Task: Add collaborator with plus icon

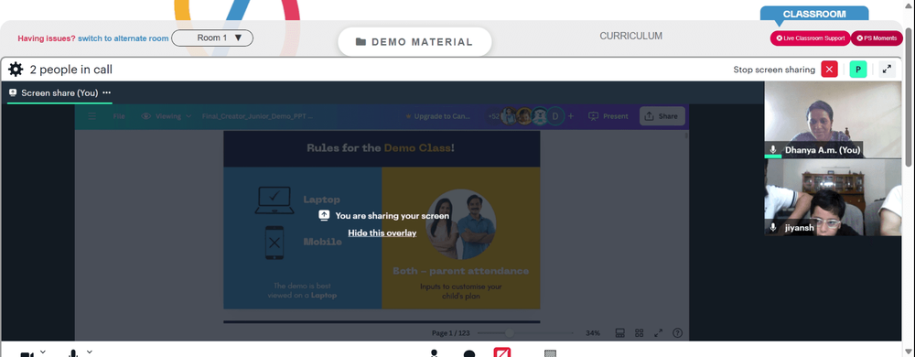Action: (x=571, y=116)
